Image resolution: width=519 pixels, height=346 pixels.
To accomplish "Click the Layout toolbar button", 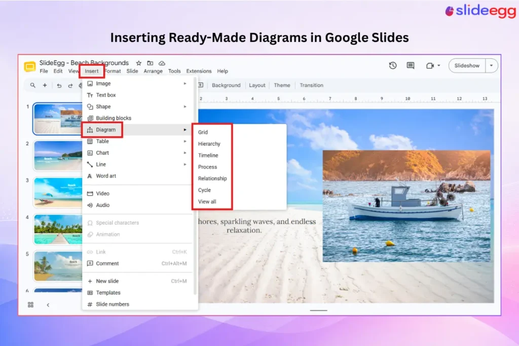I will (x=257, y=85).
